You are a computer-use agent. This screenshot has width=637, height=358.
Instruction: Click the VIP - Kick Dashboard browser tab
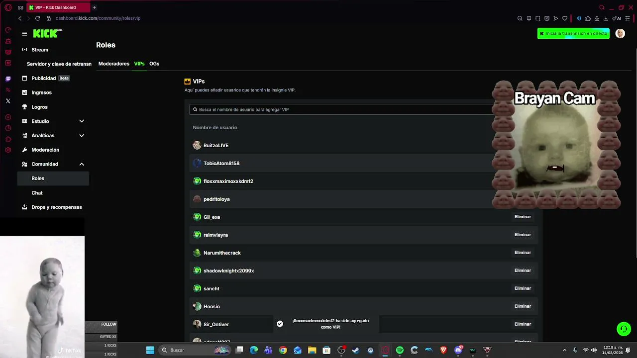pos(58,7)
